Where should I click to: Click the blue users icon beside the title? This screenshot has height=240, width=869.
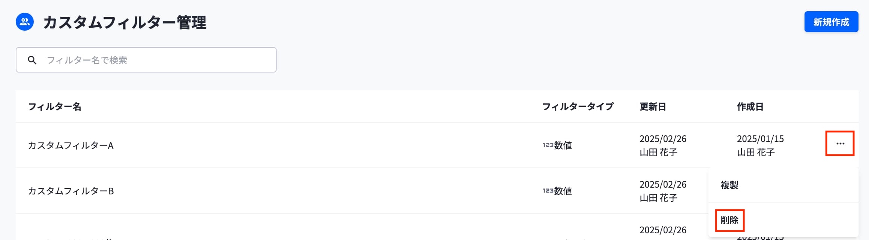[25, 22]
